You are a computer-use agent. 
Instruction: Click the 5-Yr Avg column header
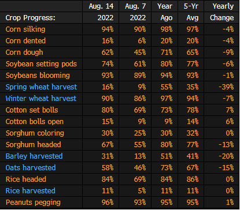pos(191,12)
